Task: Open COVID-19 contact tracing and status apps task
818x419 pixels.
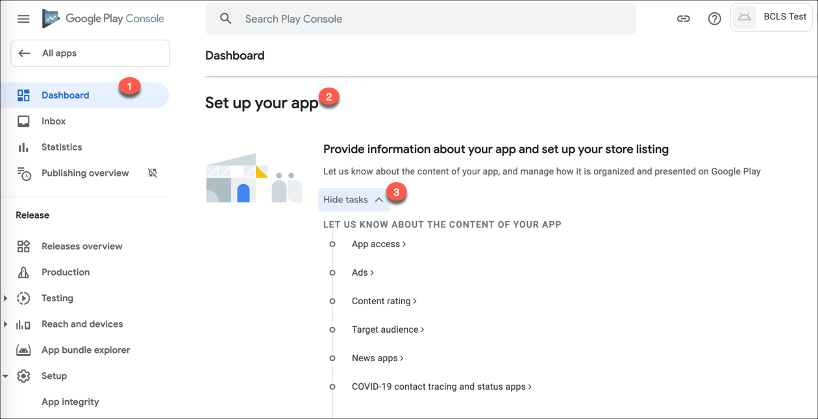Action: point(442,387)
